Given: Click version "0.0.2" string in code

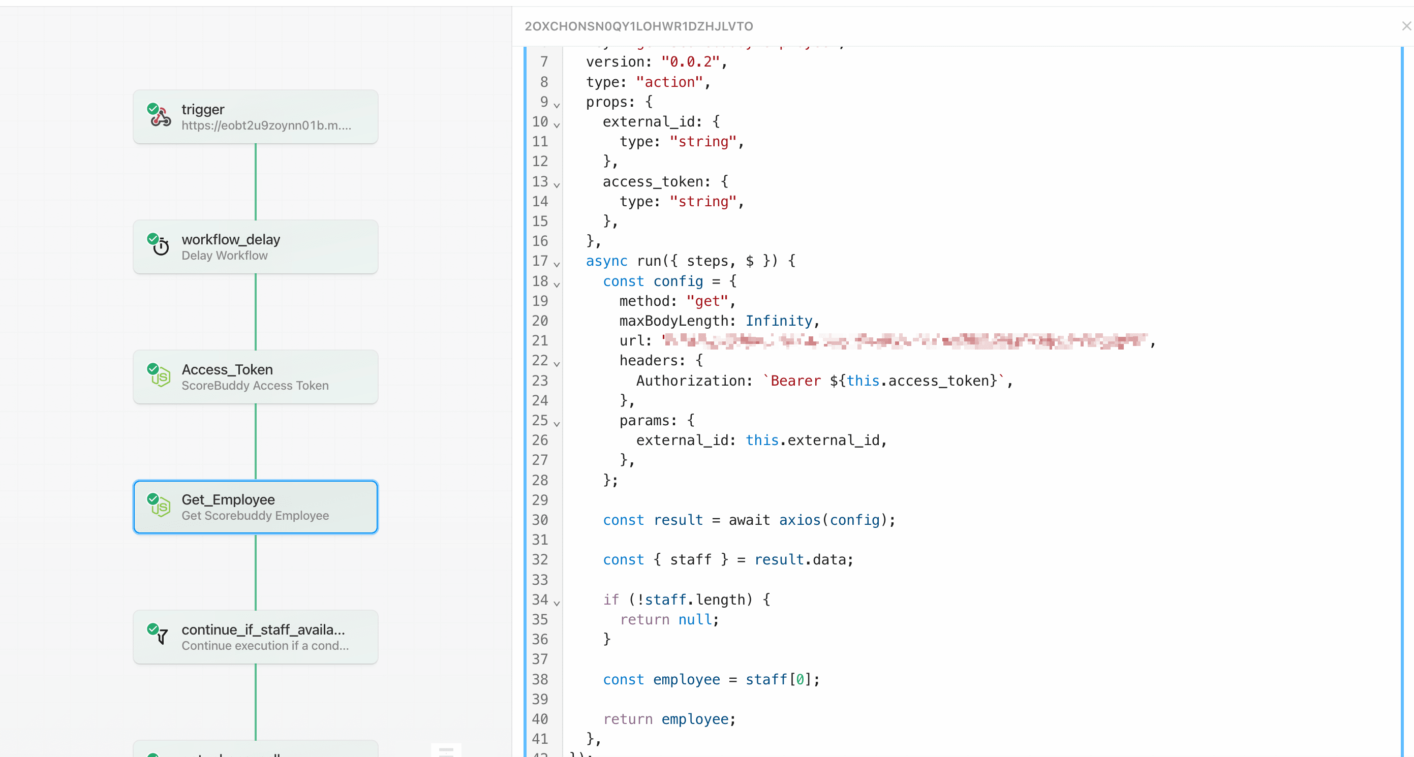Looking at the screenshot, I should pos(690,62).
